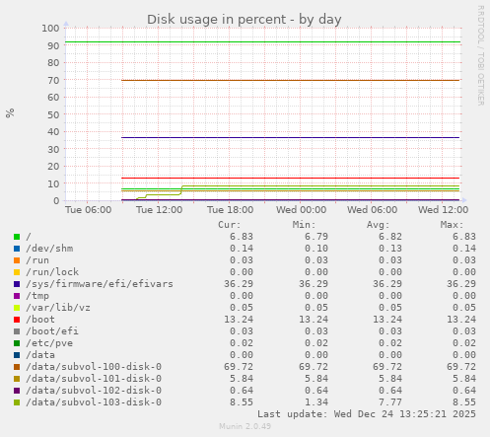490x437 pixels.
Task: Click the Min value 1.34 for subvol-103-disk-0
Action: [316, 402]
